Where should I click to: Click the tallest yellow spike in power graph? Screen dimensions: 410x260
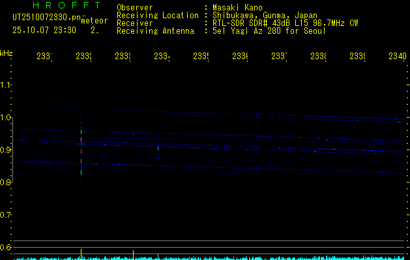pos(81,252)
